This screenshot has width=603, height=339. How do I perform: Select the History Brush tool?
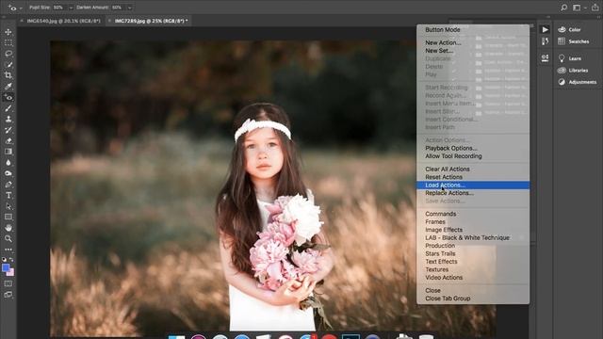(8, 130)
